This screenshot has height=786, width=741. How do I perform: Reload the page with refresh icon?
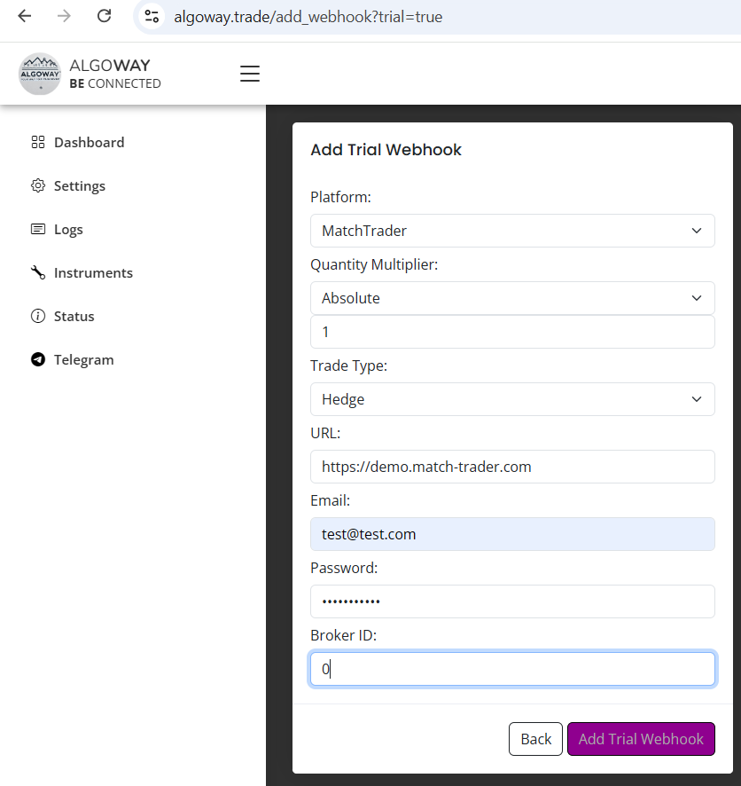104,16
